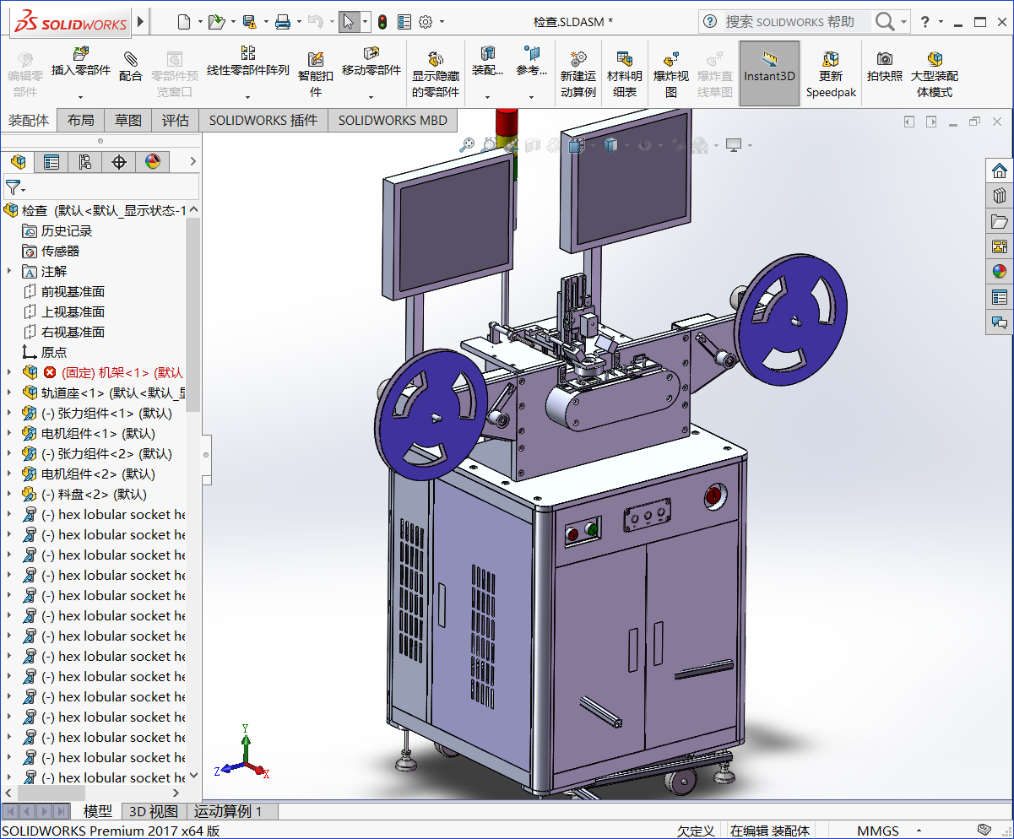
Task: Click Take Snapshot (拍快照)
Action: tap(885, 66)
